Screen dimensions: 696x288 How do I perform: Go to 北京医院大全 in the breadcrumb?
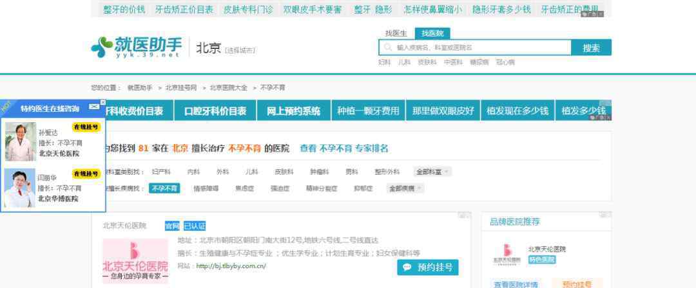(229, 87)
